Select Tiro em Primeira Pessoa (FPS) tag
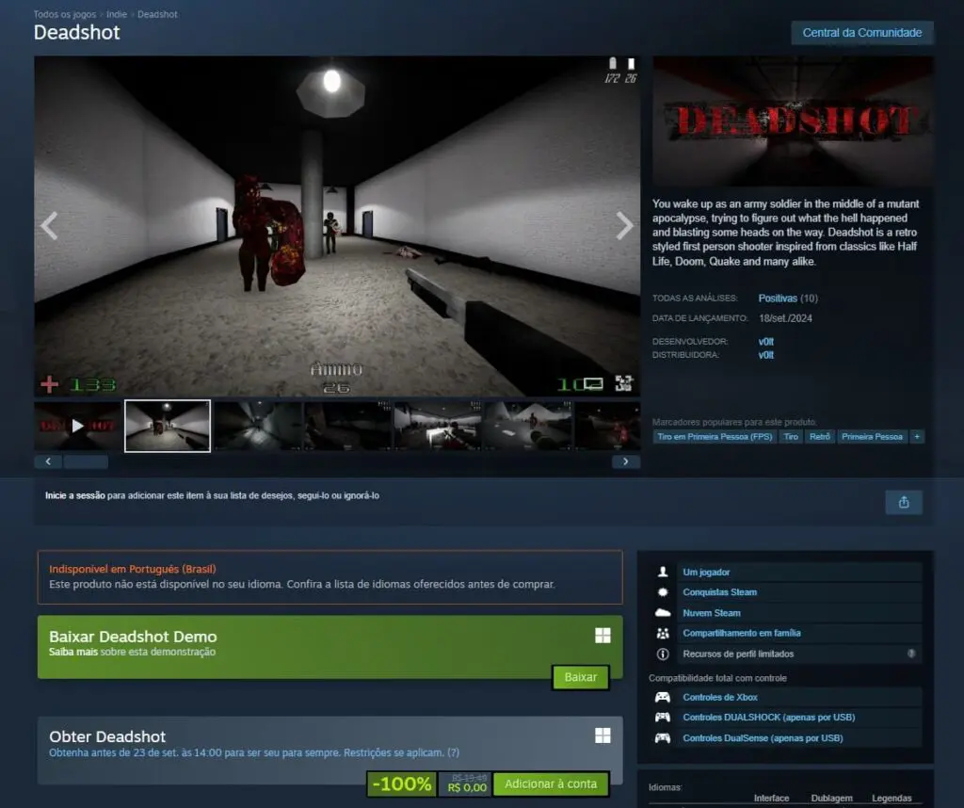964x808 pixels. point(715,437)
